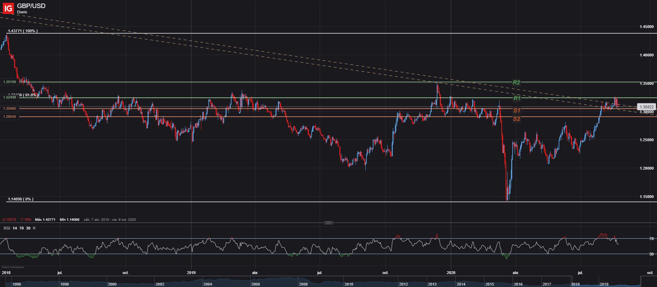
Task: Change the Diario timeframe label
Action: click(22, 12)
